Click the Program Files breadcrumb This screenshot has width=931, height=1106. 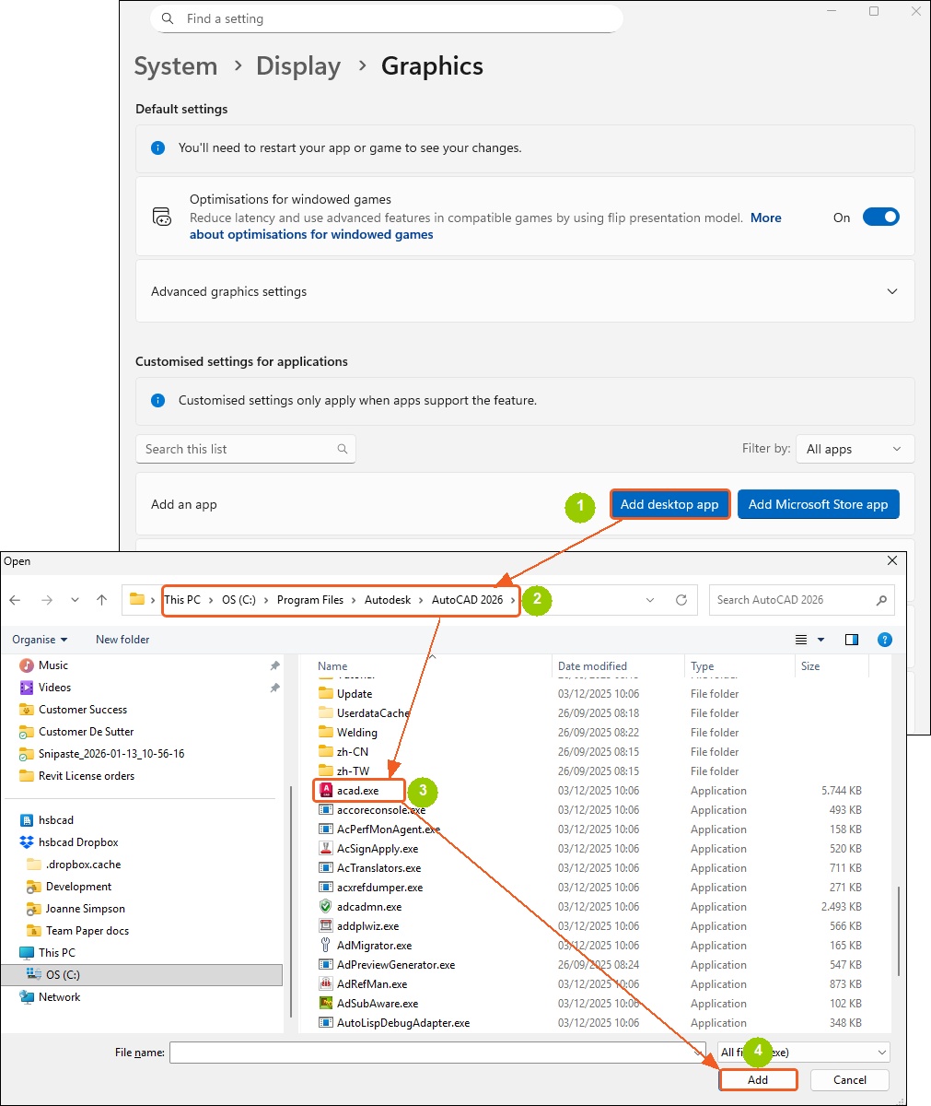[x=310, y=600]
